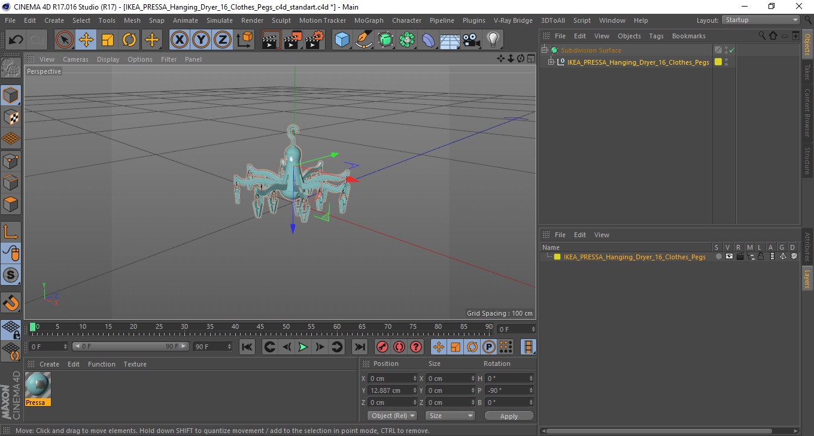Click the Position X stepper arrows
814x436 pixels.
point(415,379)
